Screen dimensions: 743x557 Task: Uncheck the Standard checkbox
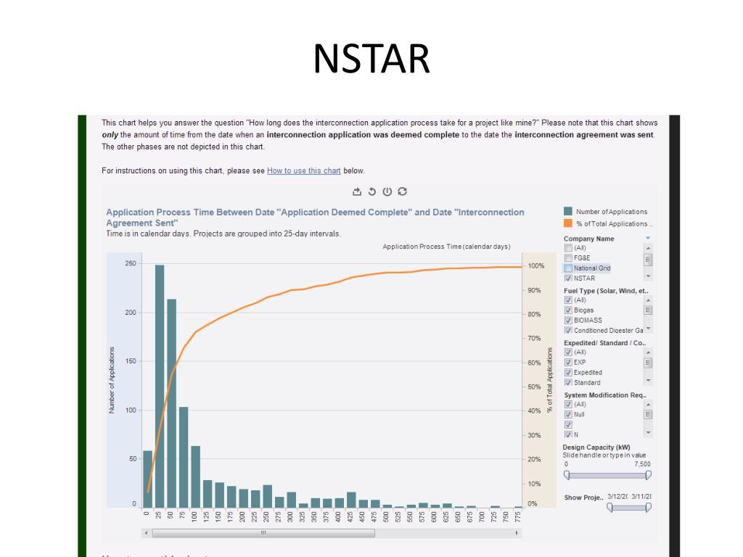[568, 383]
